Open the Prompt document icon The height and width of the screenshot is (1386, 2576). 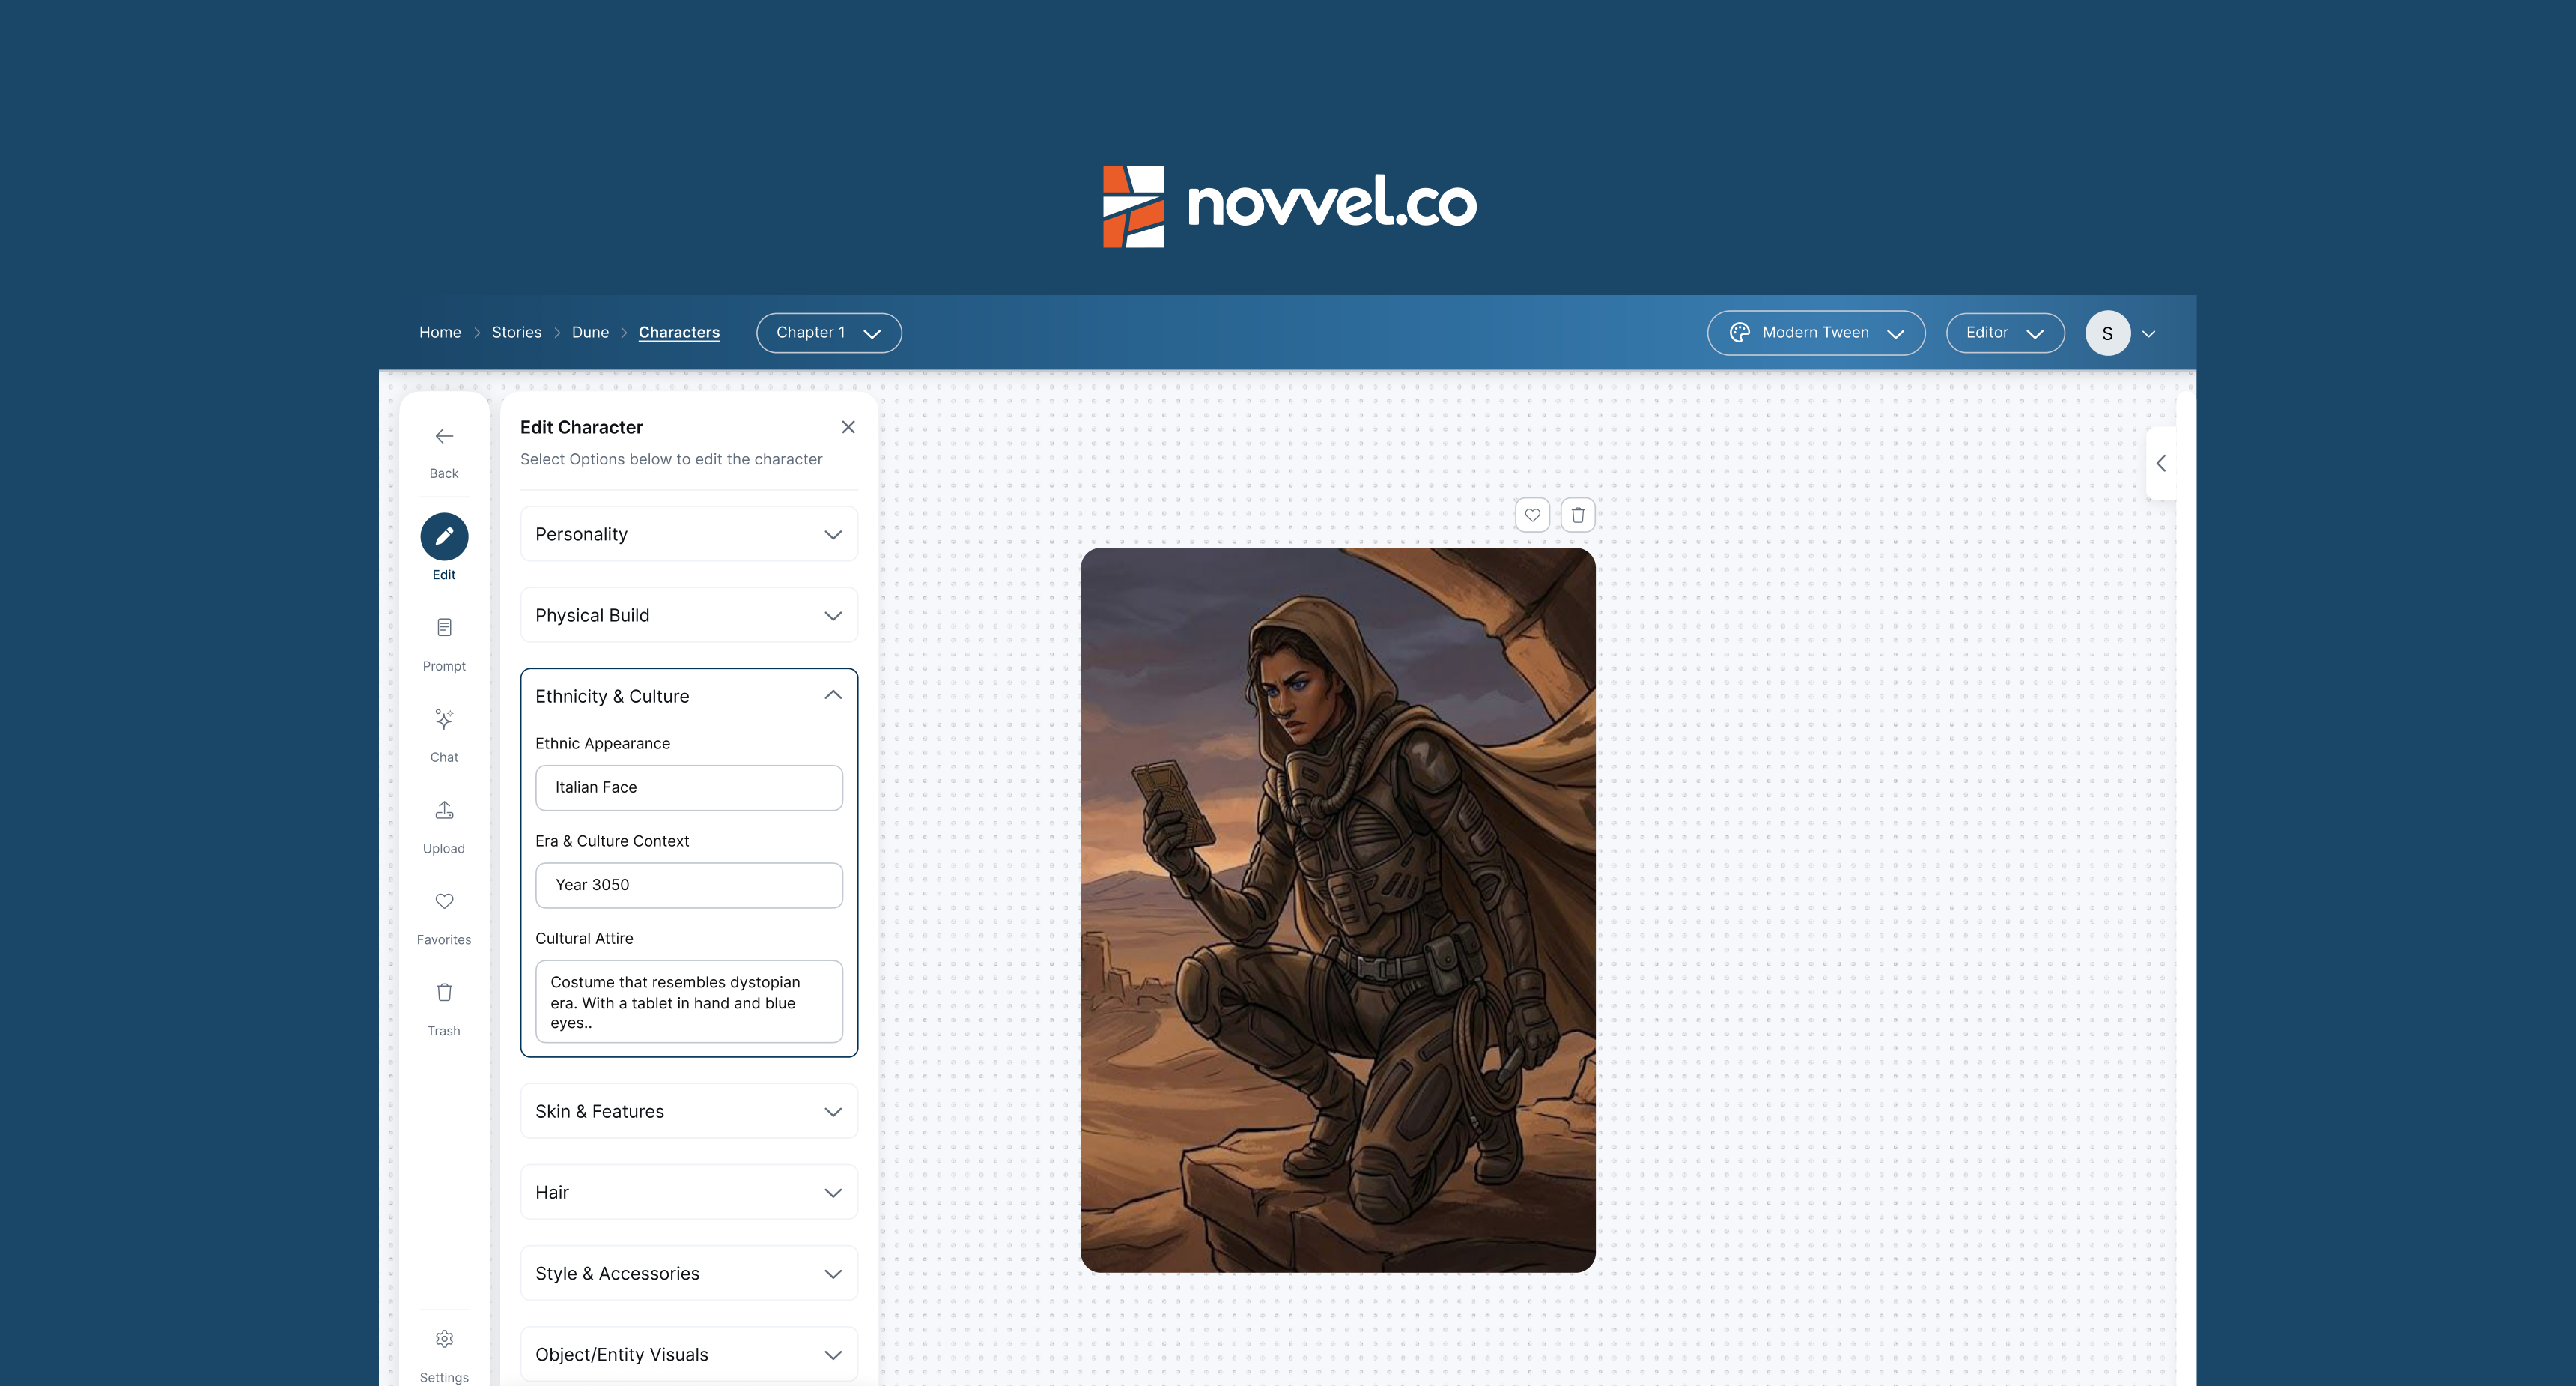444,628
